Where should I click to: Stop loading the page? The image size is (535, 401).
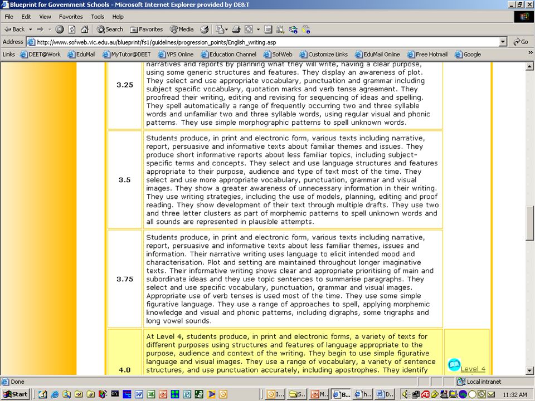pyautogui.click(x=60, y=30)
